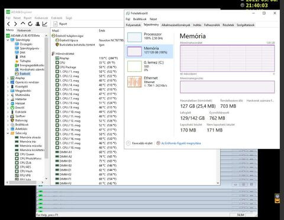Select CPU AES benchmark in tree

pyautogui.click(x=23, y=167)
